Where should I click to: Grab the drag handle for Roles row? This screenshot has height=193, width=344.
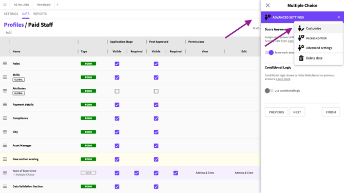[5, 63]
